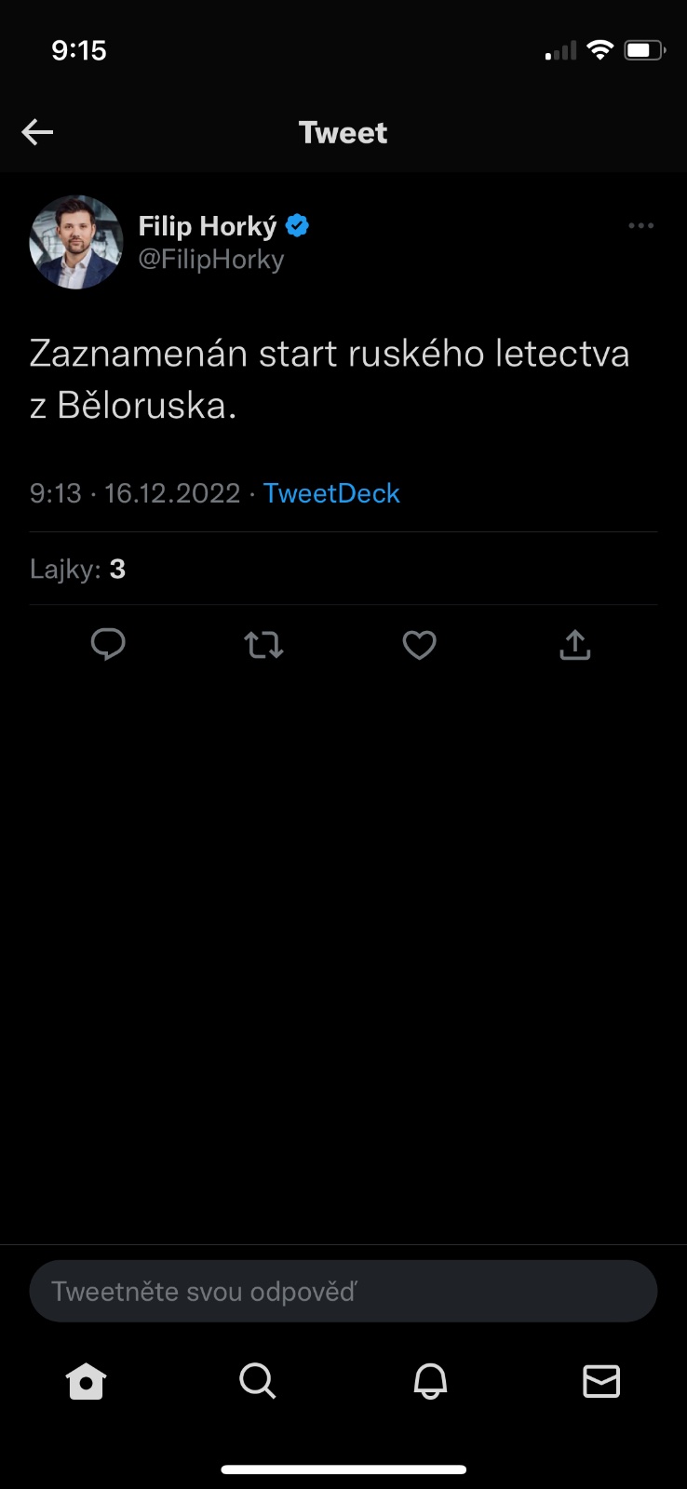687x1489 pixels.
Task: Share the tweet via the share icon
Action: click(575, 645)
